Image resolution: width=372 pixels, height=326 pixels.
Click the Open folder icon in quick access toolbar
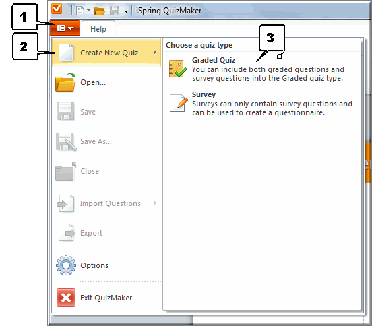pos(100,11)
